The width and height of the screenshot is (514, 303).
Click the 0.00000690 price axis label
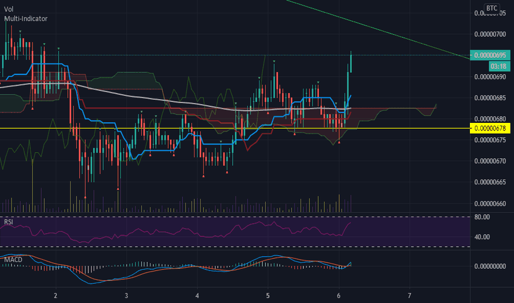click(x=490, y=77)
